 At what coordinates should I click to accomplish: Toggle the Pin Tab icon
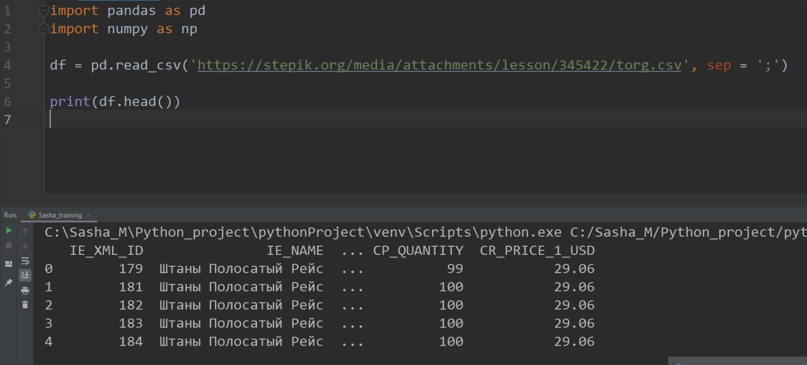[9, 283]
